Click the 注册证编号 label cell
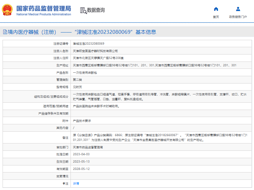The height and width of the screenshot is (190, 254). [x=61, y=44]
